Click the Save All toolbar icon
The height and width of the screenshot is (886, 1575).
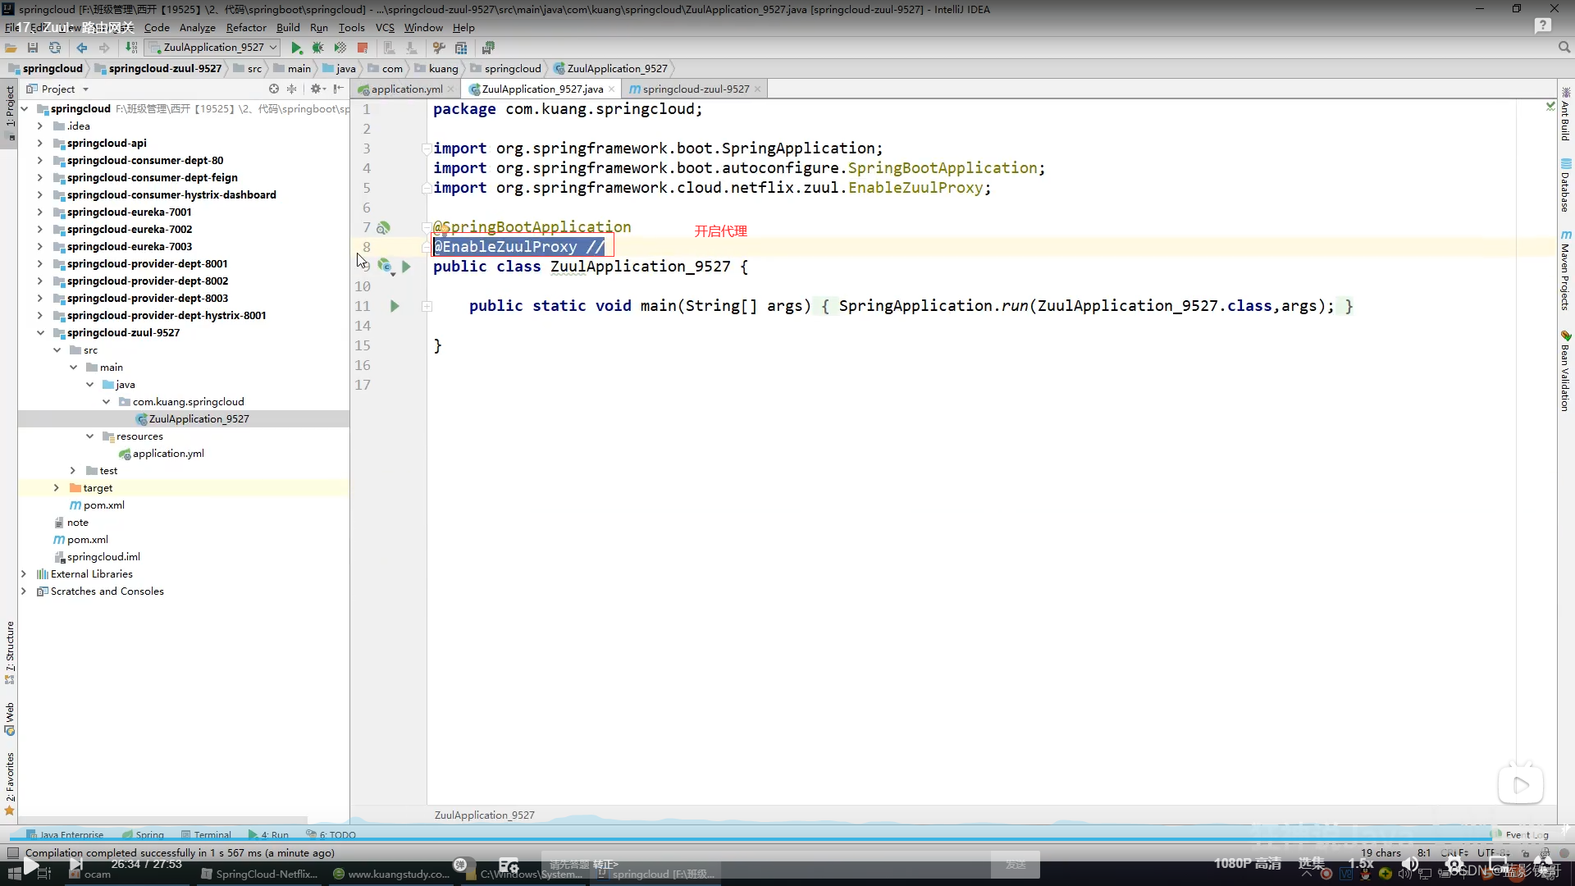click(33, 48)
